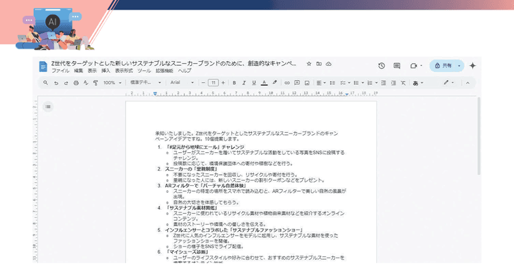Click the font size 11 field
514x270 pixels.
[213, 83]
